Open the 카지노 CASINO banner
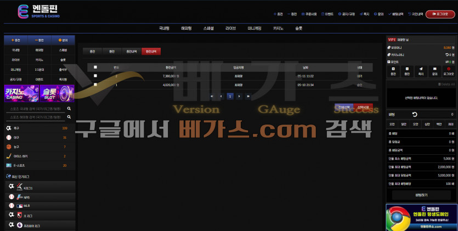The height and width of the screenshot is (231, 458). [21, 93]
